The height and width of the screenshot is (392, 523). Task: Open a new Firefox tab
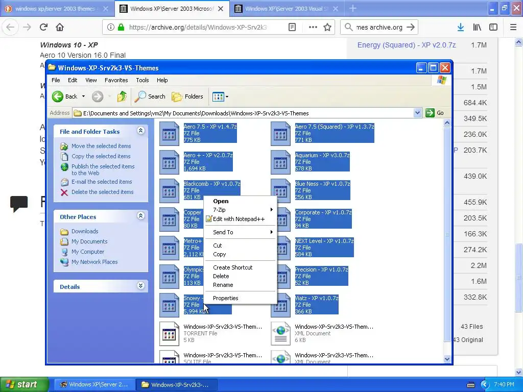(x=352, y=9)
